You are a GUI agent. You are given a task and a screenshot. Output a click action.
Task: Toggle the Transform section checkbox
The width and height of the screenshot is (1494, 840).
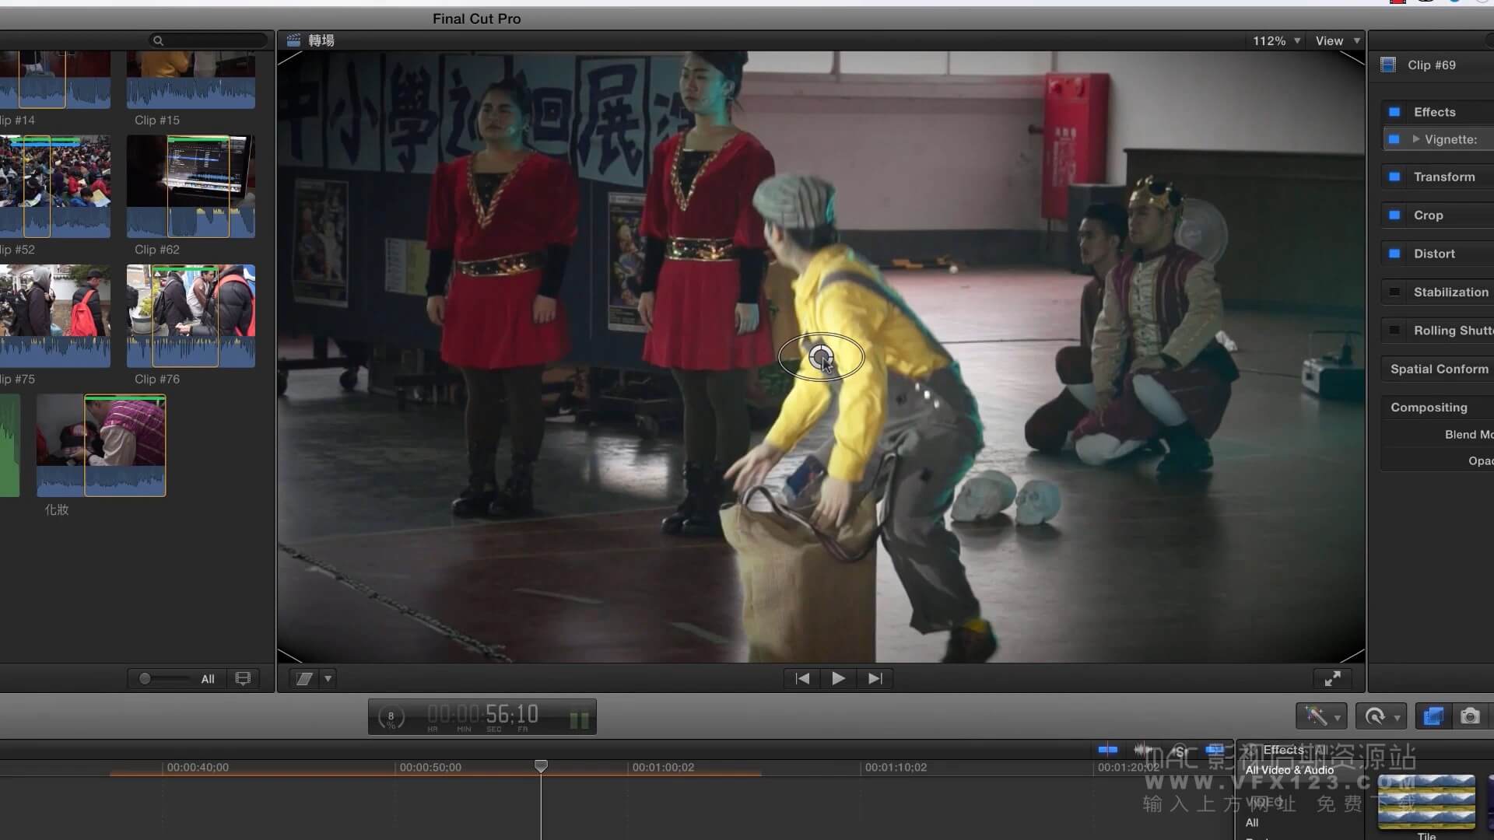1394,177
